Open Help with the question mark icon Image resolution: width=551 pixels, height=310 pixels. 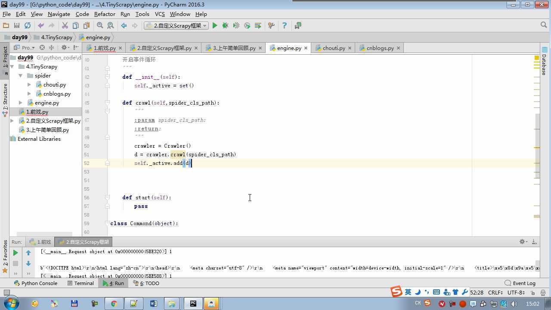tap(284, 26)
